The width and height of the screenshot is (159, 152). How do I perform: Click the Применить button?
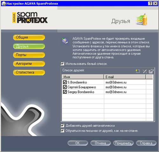pos(123,143)
